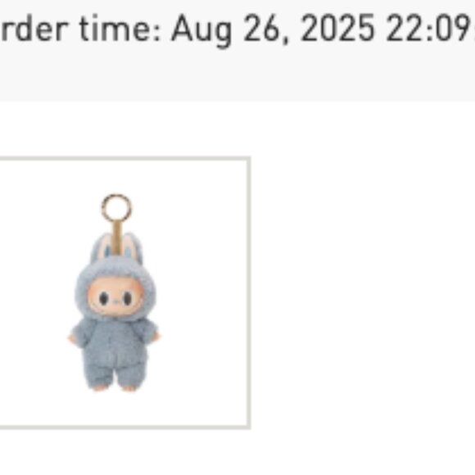This screenshot has height=475, width=475.
Task: Click the plush toy's right hand
Action: pyautogui.click(x=156, y=336)
